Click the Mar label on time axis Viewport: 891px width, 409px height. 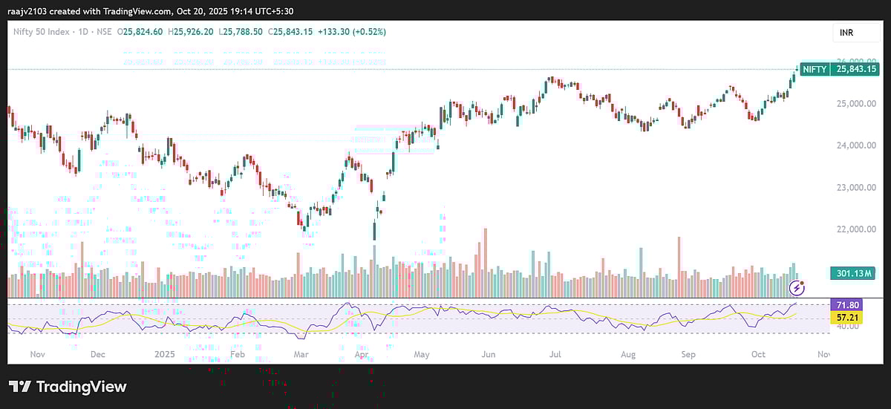(300, 355)
